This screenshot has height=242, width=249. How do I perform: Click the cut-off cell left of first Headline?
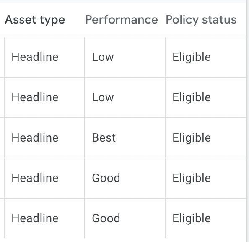(x=2, y=57)
